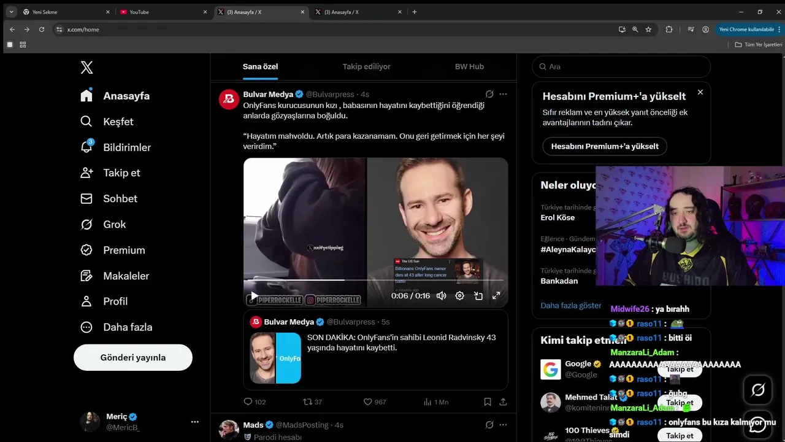Open browser extensions puzzle icon
The width and height of the screenshot is (785, 442).
click(669, 29)
